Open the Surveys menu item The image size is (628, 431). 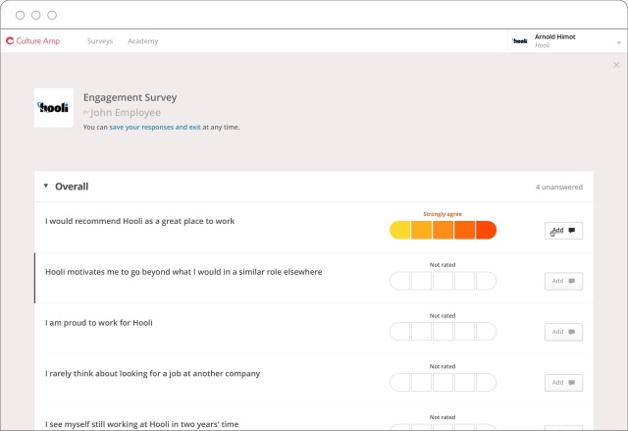(100, 41)
